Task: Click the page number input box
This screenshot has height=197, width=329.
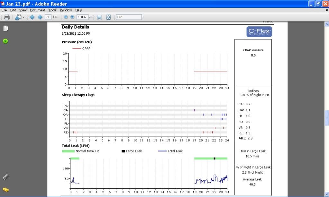Action: pos(48,17)
